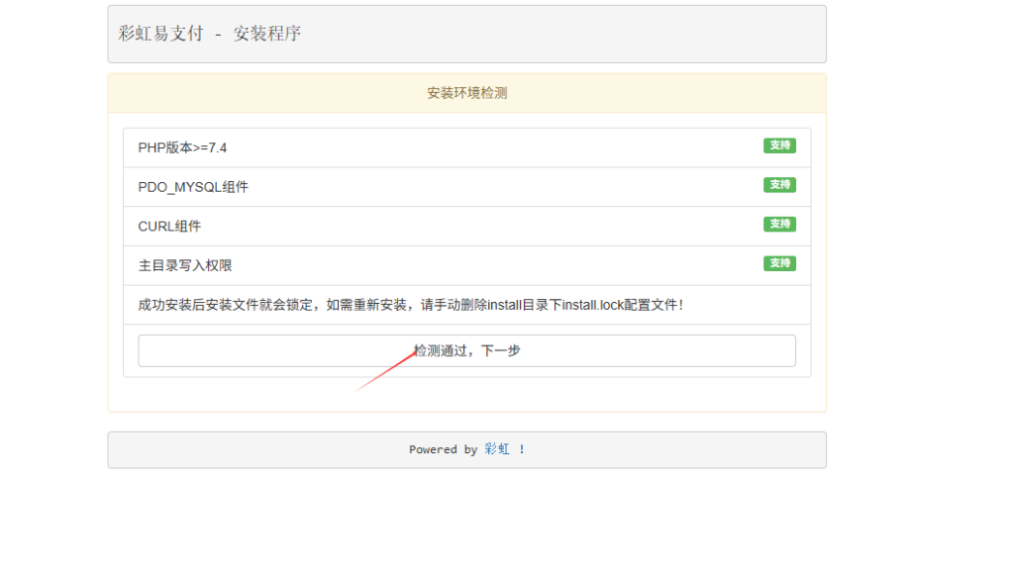Click the 支持 badge for CURL组件
Screen dimensions: 1014x576
pos(779,225)
